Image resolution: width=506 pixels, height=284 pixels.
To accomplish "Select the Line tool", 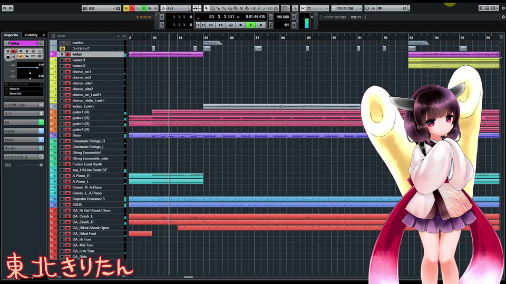I will pos(264,8).
